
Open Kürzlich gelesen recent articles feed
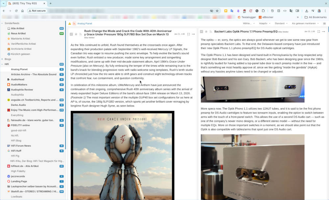coord(20,54)
